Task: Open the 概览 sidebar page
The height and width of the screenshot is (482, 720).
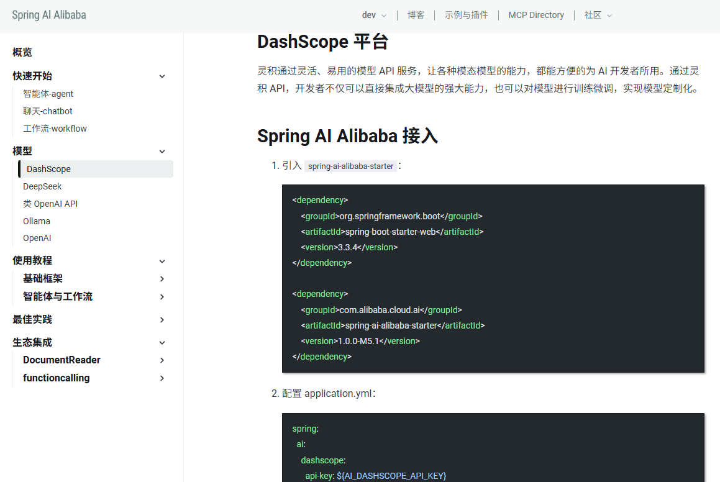Action: (x=22, y=52)
